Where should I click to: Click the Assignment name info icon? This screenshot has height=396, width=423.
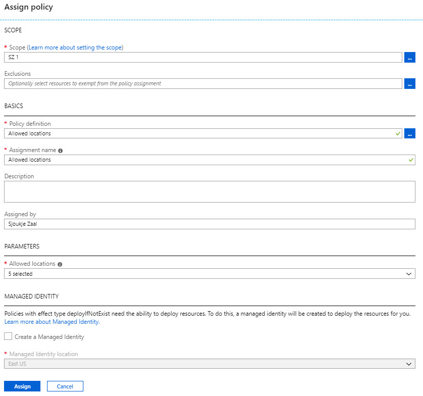61,151
